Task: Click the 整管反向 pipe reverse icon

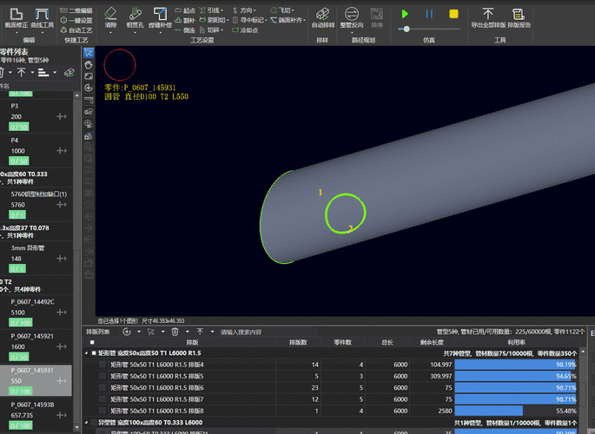Action: (352, 15)
